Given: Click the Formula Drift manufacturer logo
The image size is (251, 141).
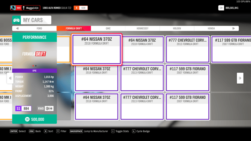Looking at the screenshot, I should (x=34, y=54).
